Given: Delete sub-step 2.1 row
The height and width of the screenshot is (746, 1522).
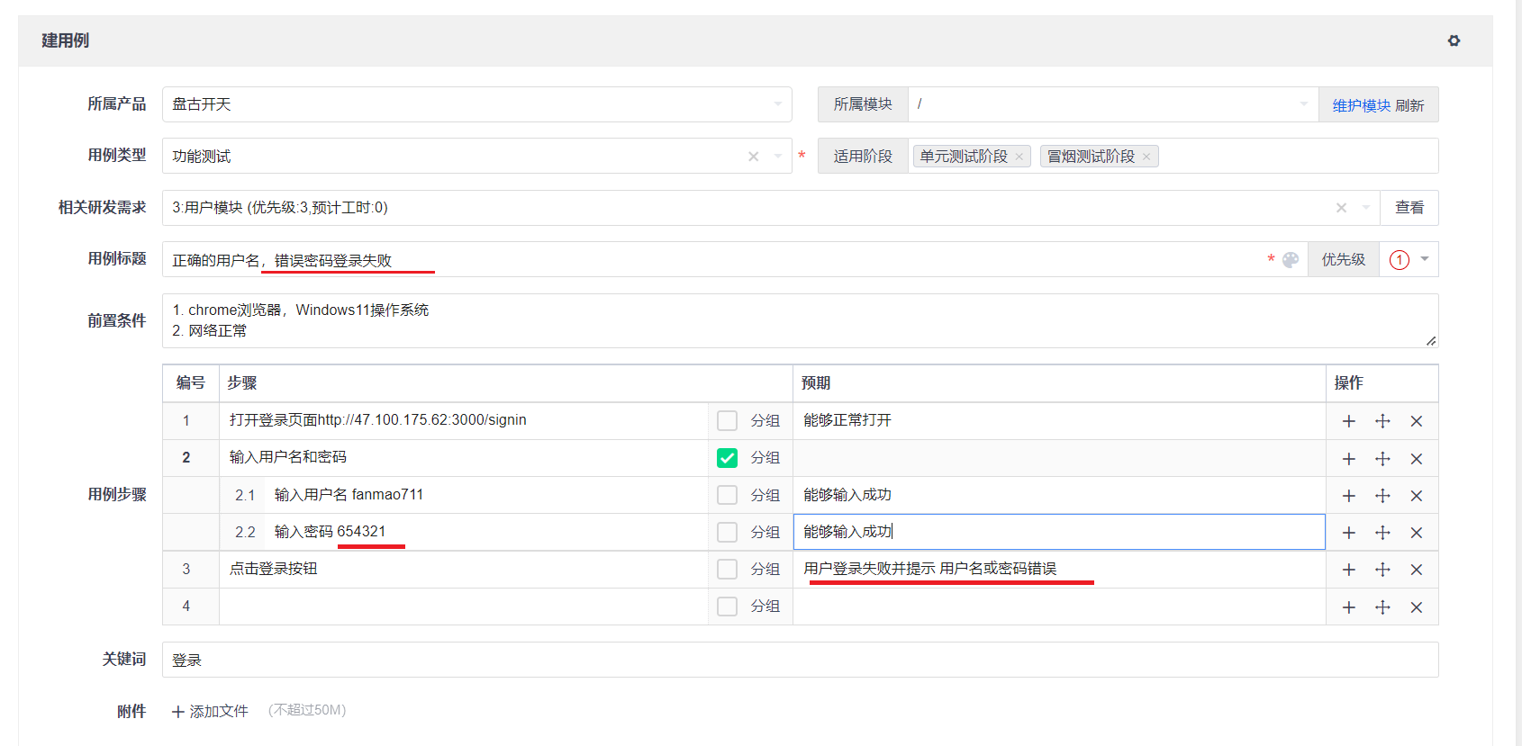Looking at the screenshot, I should coord(1417,496).
